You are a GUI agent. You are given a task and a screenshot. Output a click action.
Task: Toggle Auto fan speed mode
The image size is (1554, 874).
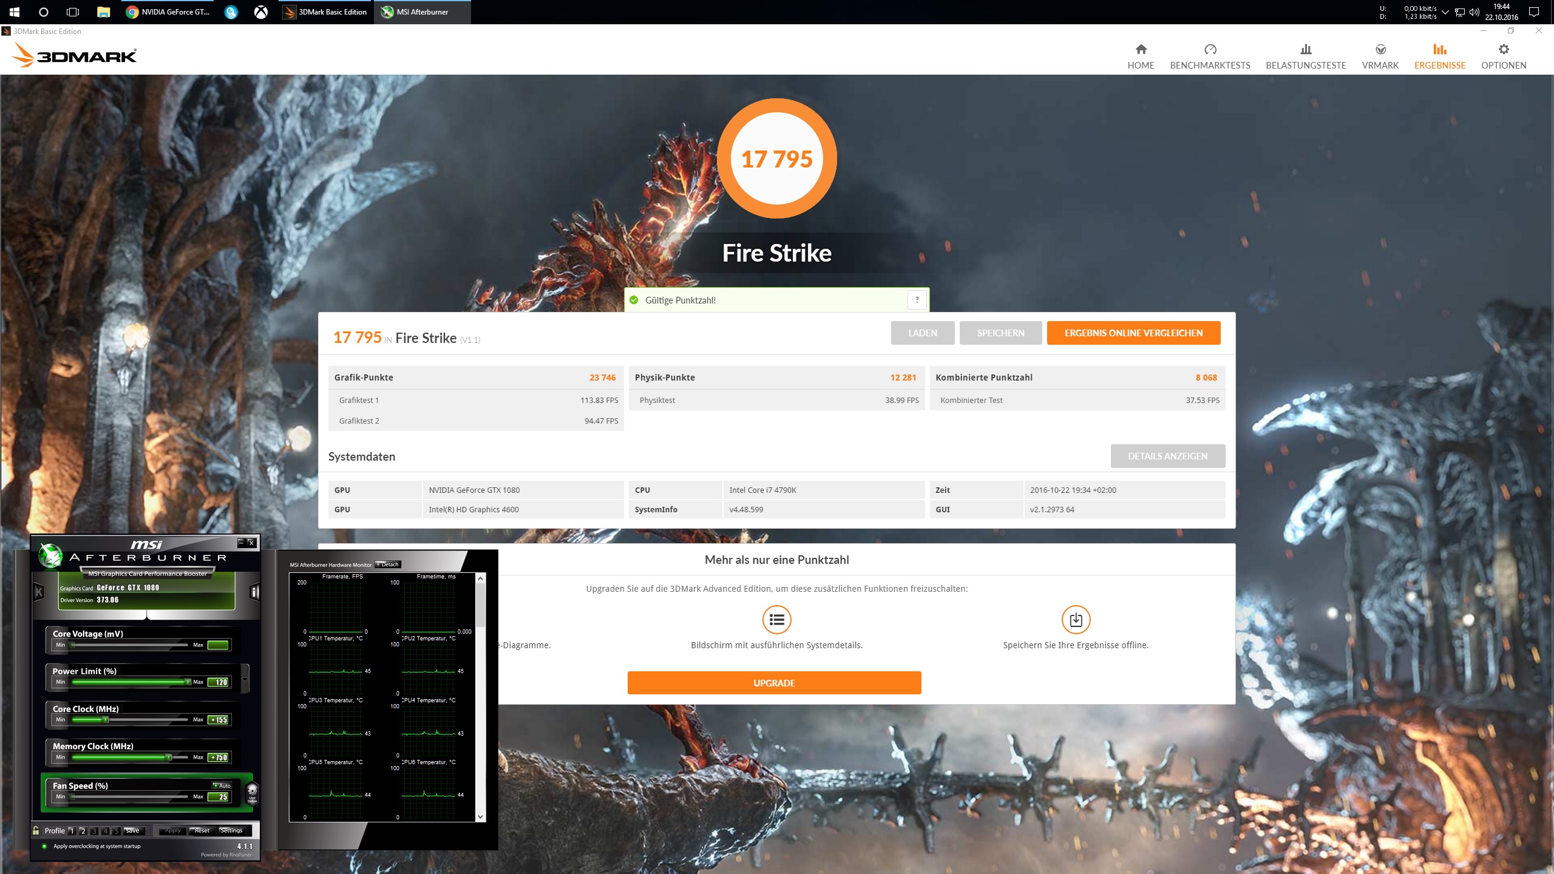(x=222, y=785)
